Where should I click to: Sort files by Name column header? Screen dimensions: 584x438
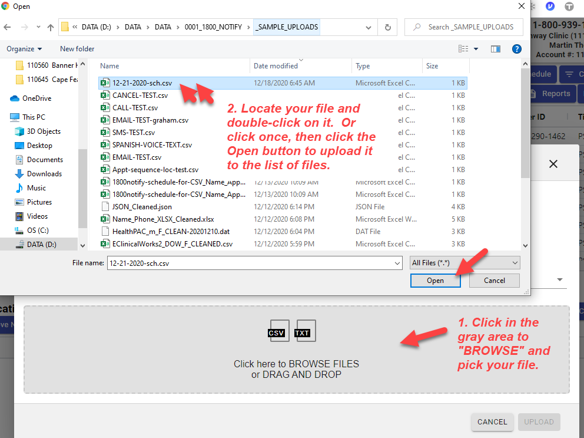point(110,66)
